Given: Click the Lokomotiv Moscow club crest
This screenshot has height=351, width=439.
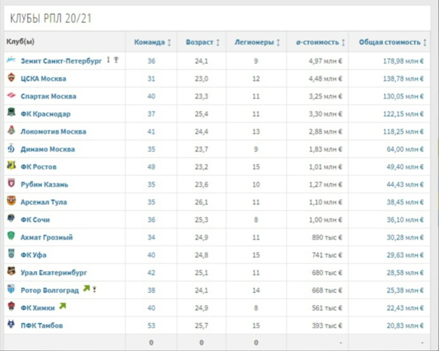Looking at the screenshot, I should [x=11, y=130].
